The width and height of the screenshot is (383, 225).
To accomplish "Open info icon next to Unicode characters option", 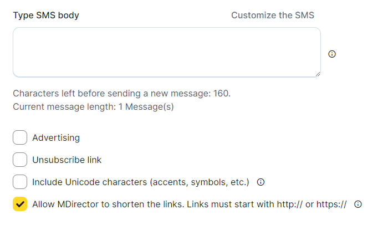I will click(x=261, y=182).
